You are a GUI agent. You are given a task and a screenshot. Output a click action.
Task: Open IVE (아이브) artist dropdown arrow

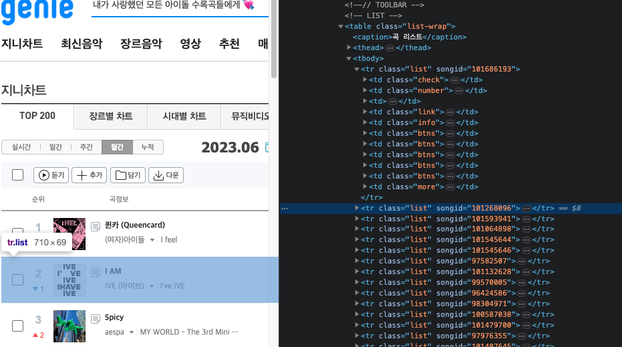(x=152, y=286)
